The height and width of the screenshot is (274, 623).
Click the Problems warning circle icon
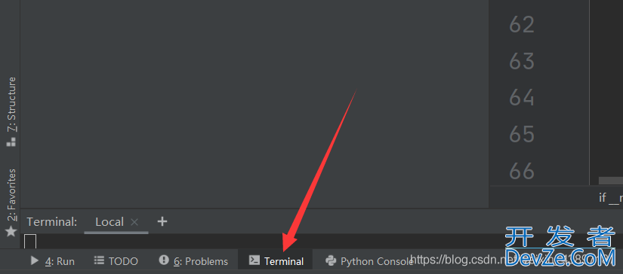(164, 260)
